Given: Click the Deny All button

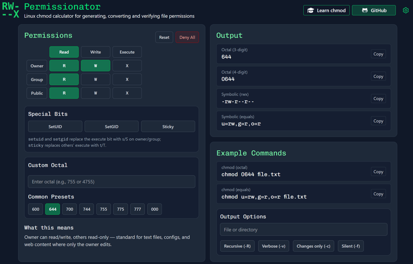Looking at the screenshot, I should pyautogui.click(x=187, y=37).
